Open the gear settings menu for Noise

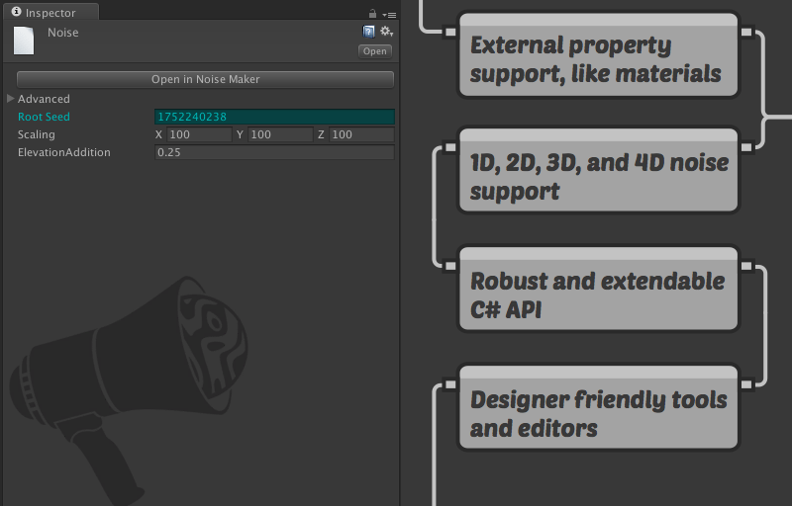pos(386,32)
